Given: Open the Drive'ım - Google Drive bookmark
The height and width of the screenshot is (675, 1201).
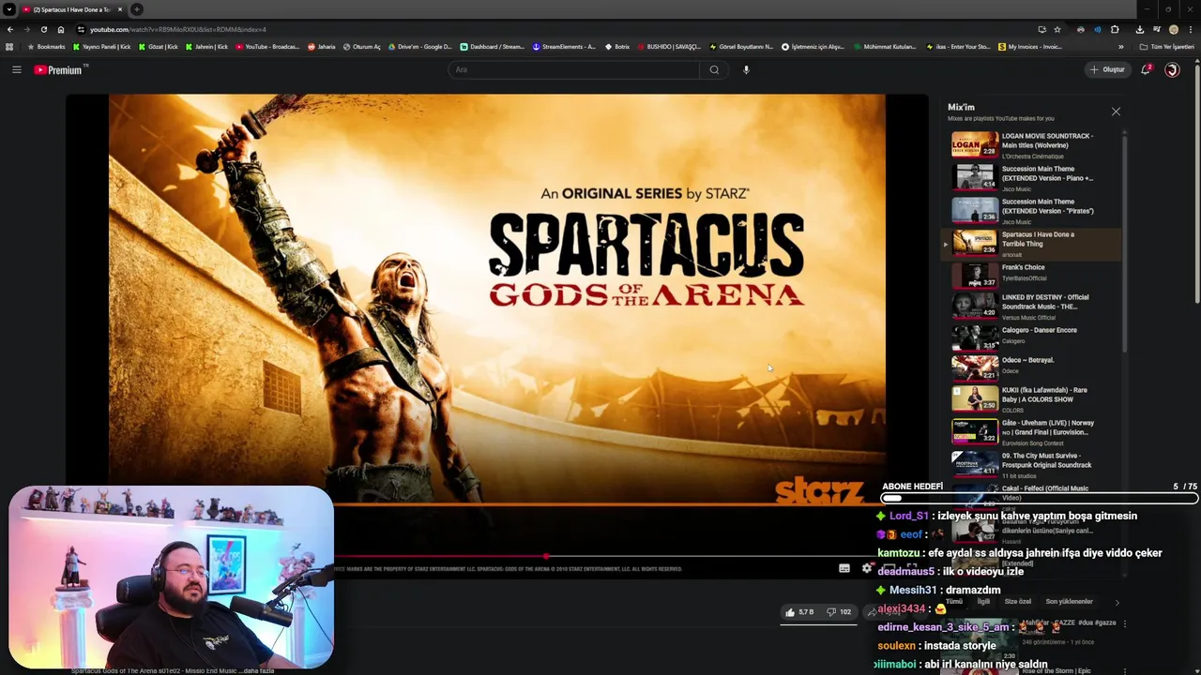Looking at the screenshot, I should point(420,46).
